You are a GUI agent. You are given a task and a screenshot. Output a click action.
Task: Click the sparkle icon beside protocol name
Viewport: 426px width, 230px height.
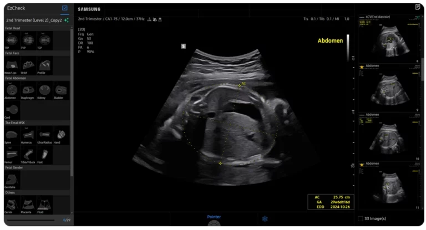click(x=67, y=20)
